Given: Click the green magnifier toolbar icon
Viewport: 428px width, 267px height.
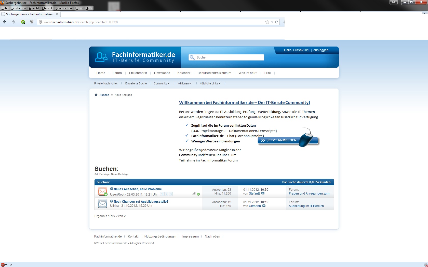Looking at the screenshot, I should pyautogui.click(x=23, y=22).
